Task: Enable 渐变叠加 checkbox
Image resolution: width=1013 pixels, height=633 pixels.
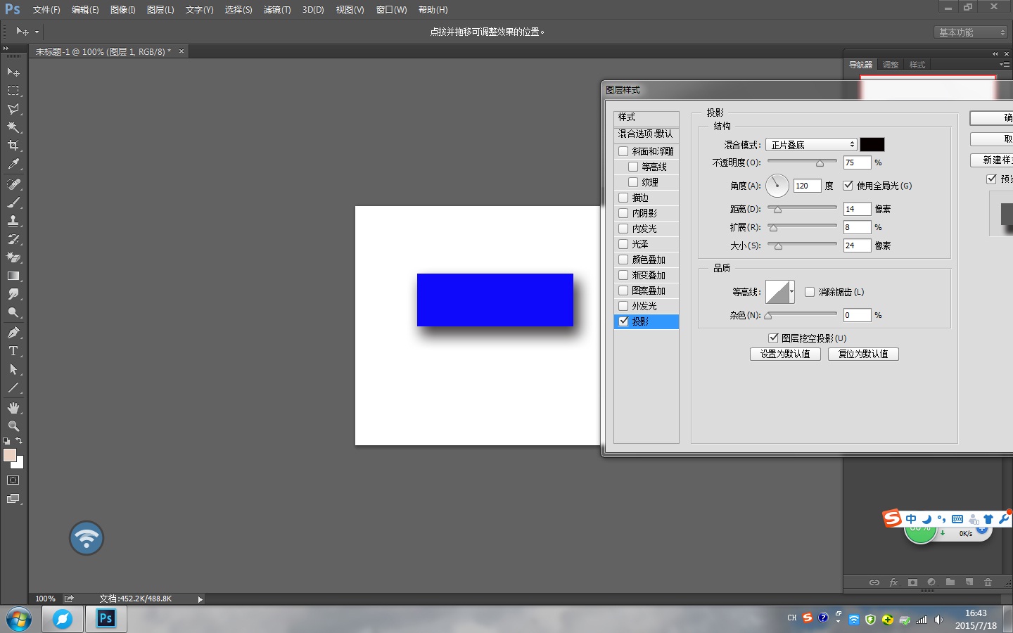Action: click(x=623, y=275)
